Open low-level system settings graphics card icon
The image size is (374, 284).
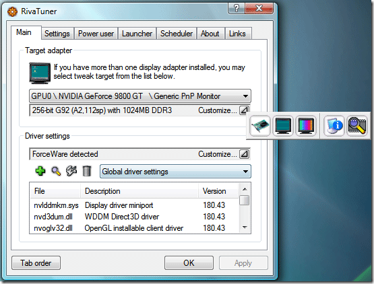click(260, 126)
